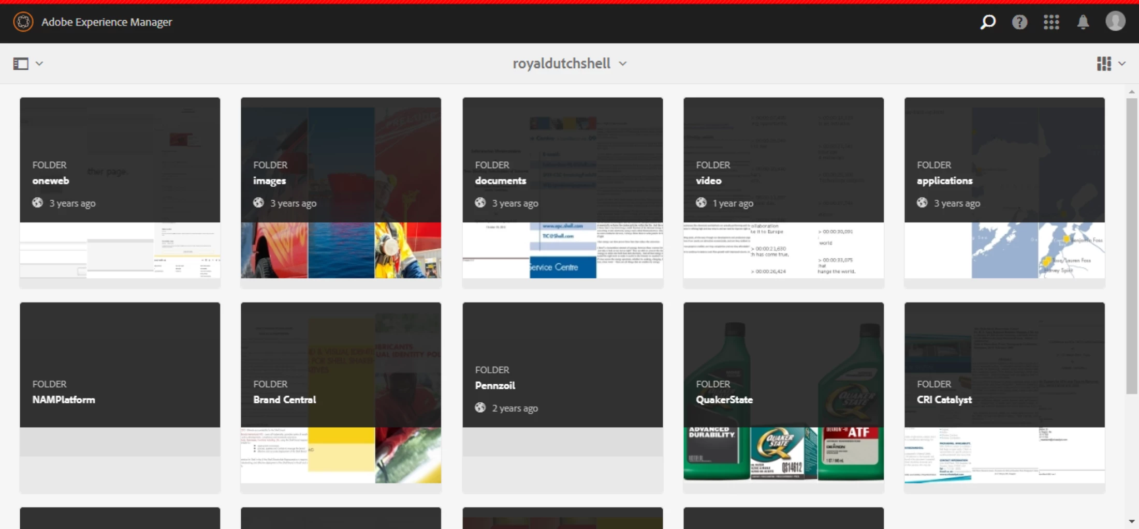The height and width of the screenshot is (529, 1139).
Task: Open the video folder card
Action: coord(784,192)
